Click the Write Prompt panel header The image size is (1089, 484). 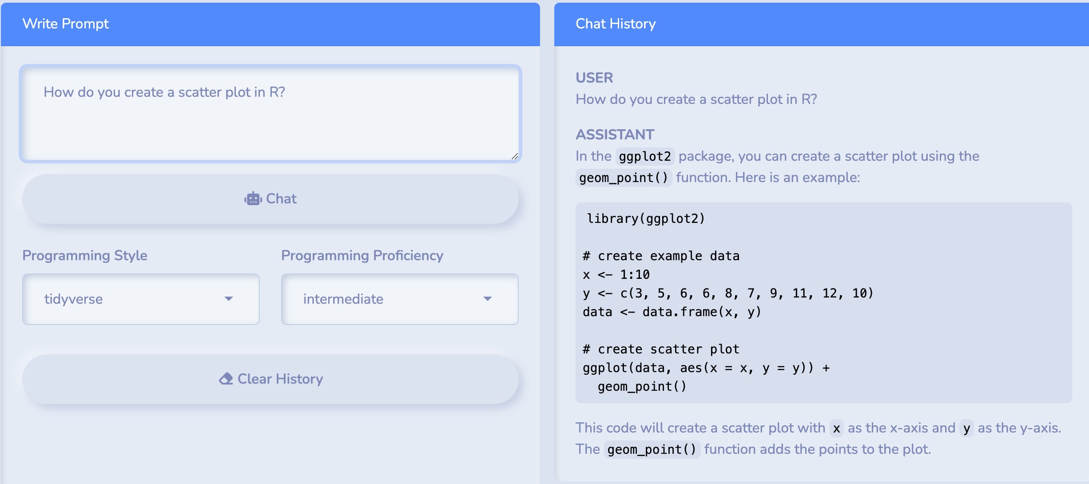[270, 24]
